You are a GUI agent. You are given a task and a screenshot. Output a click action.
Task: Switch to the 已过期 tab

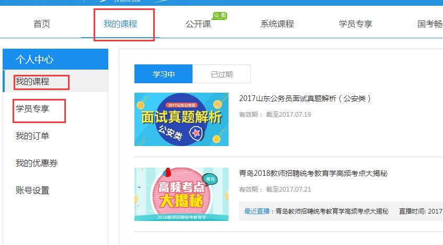222,74
